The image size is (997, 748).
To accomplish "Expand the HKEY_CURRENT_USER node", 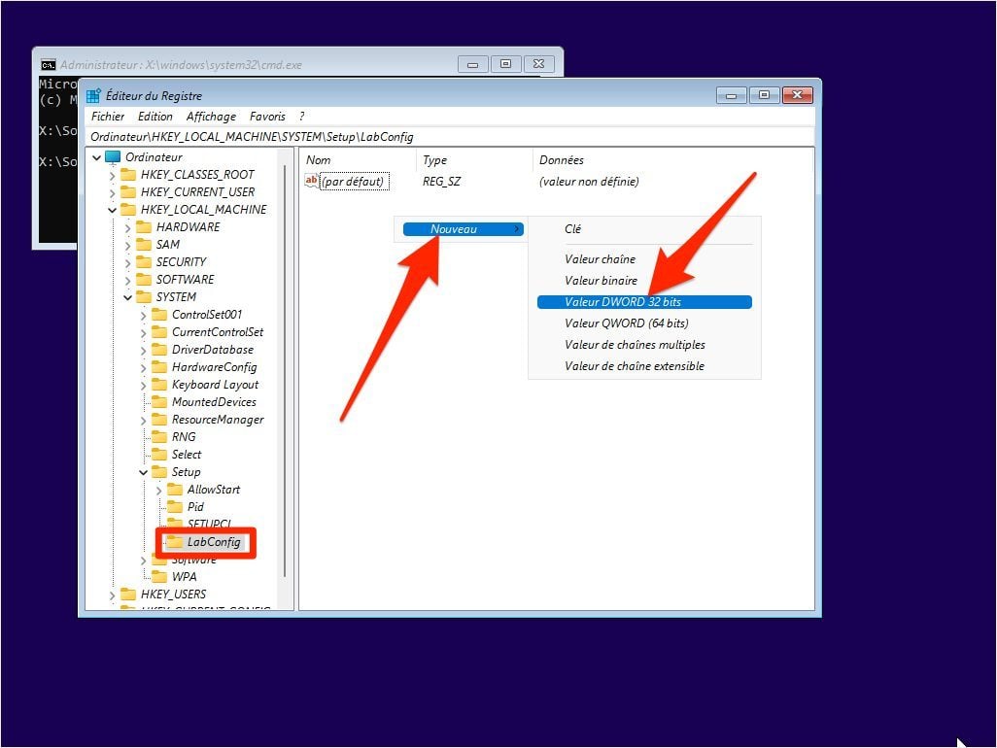I will (112, 192).
